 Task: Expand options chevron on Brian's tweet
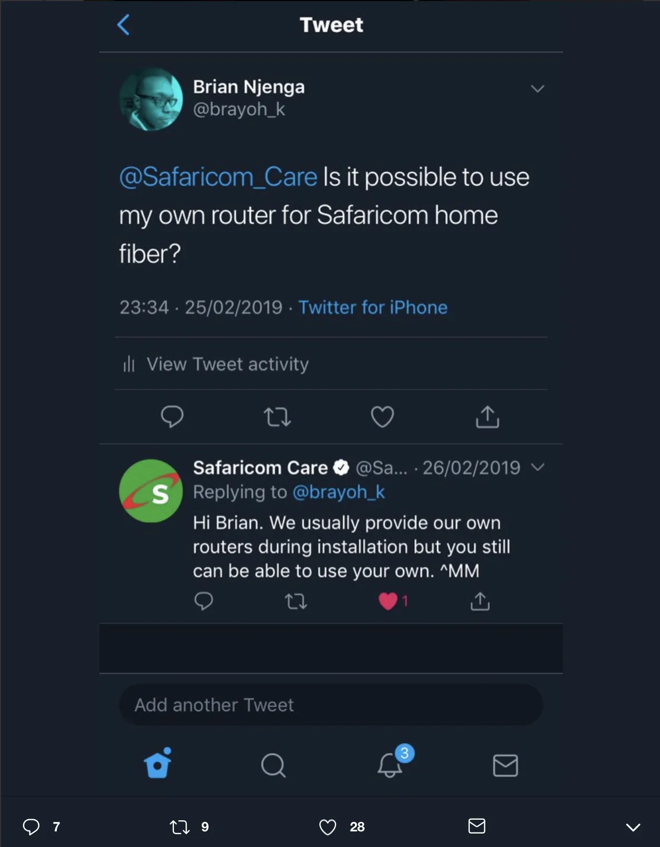coord(537,89)
